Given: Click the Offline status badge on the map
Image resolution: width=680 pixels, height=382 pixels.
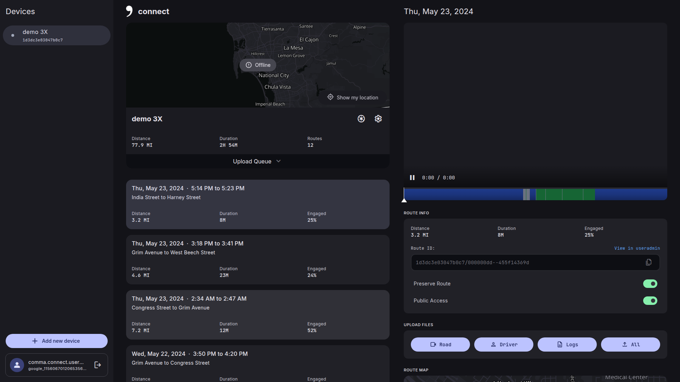Looking at the screenshot, I should [258, 65].
